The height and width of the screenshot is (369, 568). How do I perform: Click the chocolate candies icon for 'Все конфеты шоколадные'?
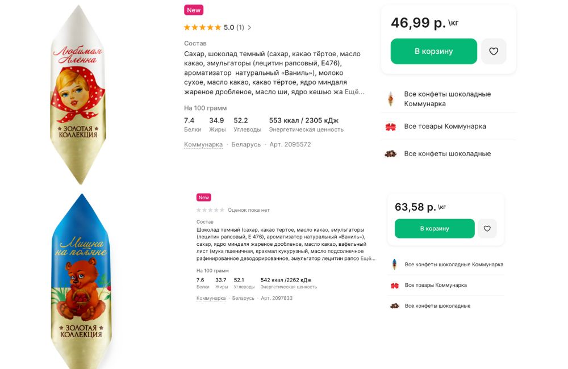pos(391,153)
